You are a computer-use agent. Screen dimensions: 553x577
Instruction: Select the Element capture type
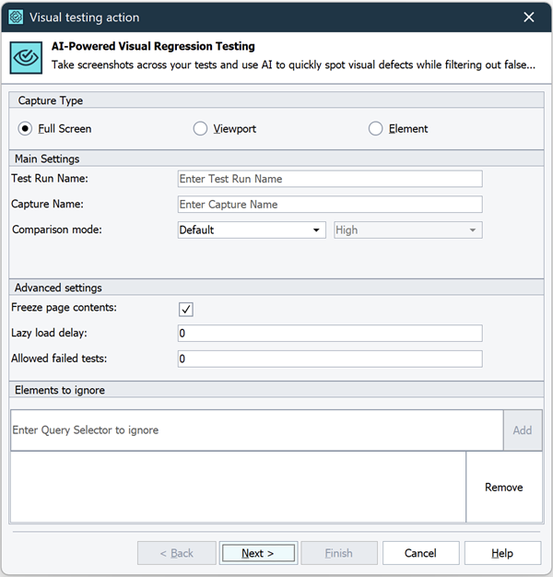click(375, 129)
